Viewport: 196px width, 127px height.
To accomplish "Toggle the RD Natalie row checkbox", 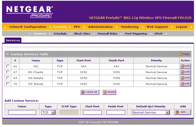I will tap(8, 78).
